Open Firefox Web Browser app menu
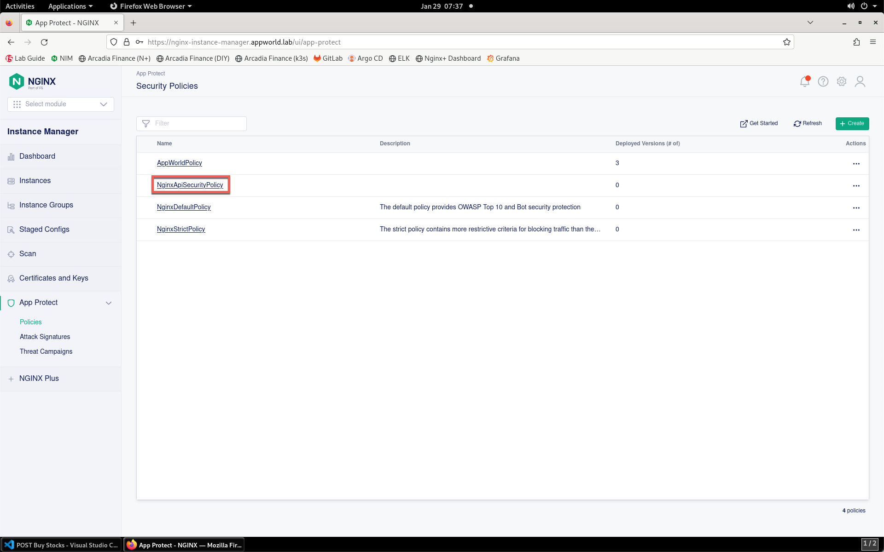884x552 pixels. point(151,6)
